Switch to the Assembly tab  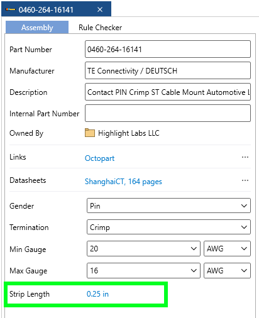(x=37, y=27)
